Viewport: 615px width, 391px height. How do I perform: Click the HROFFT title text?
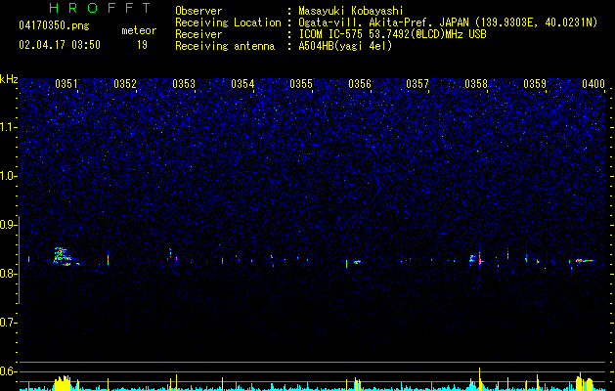pyautogui.click(x=100, y=8)
